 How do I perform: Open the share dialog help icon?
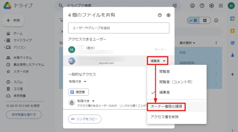(160, 15)
